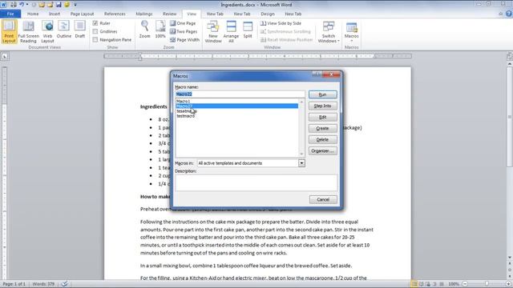Click the Macros ribbon icon
Image resolution: width=513 pixels, height=288 pixels.
pos(351,27)
